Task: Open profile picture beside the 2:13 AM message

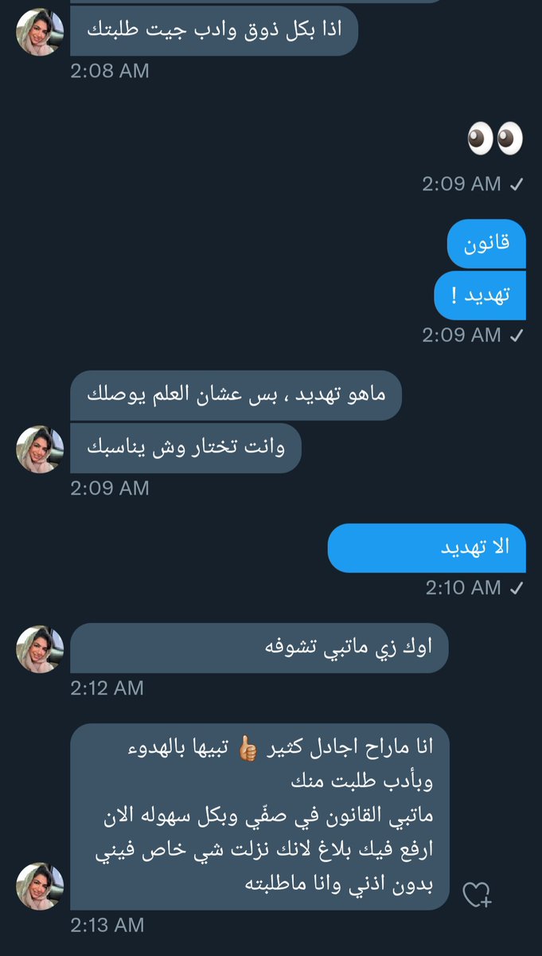Action: (x=40, y=887)
